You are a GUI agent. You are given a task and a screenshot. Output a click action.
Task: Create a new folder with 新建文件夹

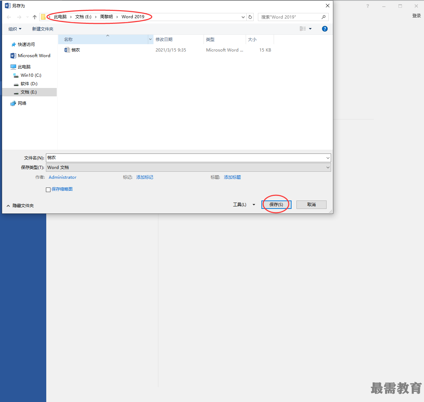point(43,29)
